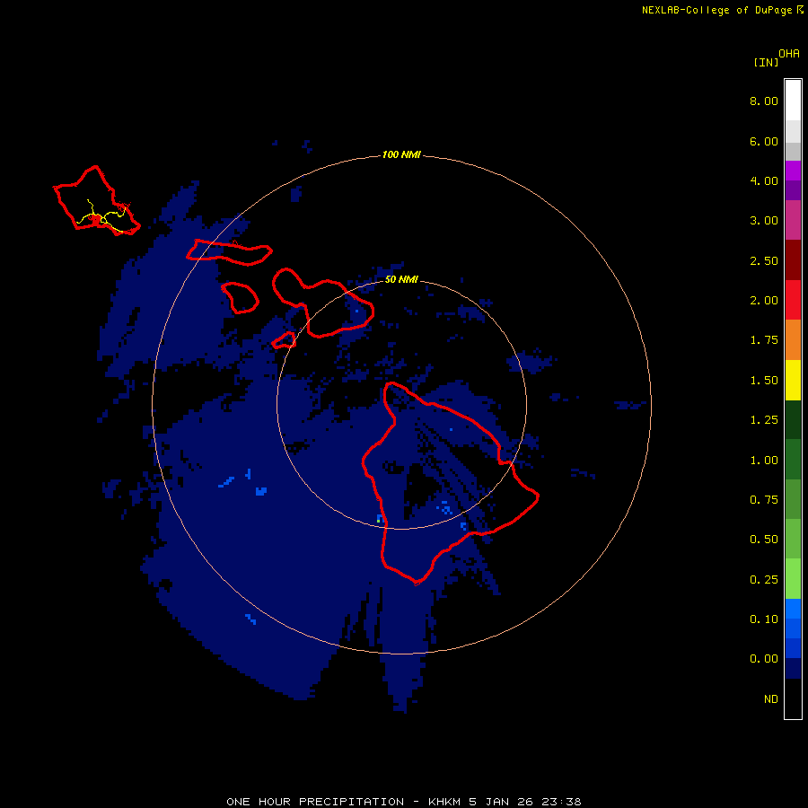This screenshot has height=808, width=808.
Task: Select the ND legend label
Action: pos(771,699)
